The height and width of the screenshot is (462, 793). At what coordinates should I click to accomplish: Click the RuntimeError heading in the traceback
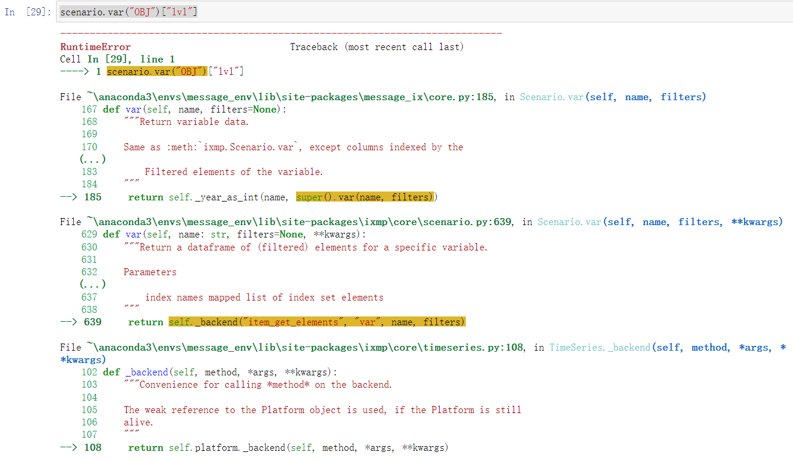point(95,47)
